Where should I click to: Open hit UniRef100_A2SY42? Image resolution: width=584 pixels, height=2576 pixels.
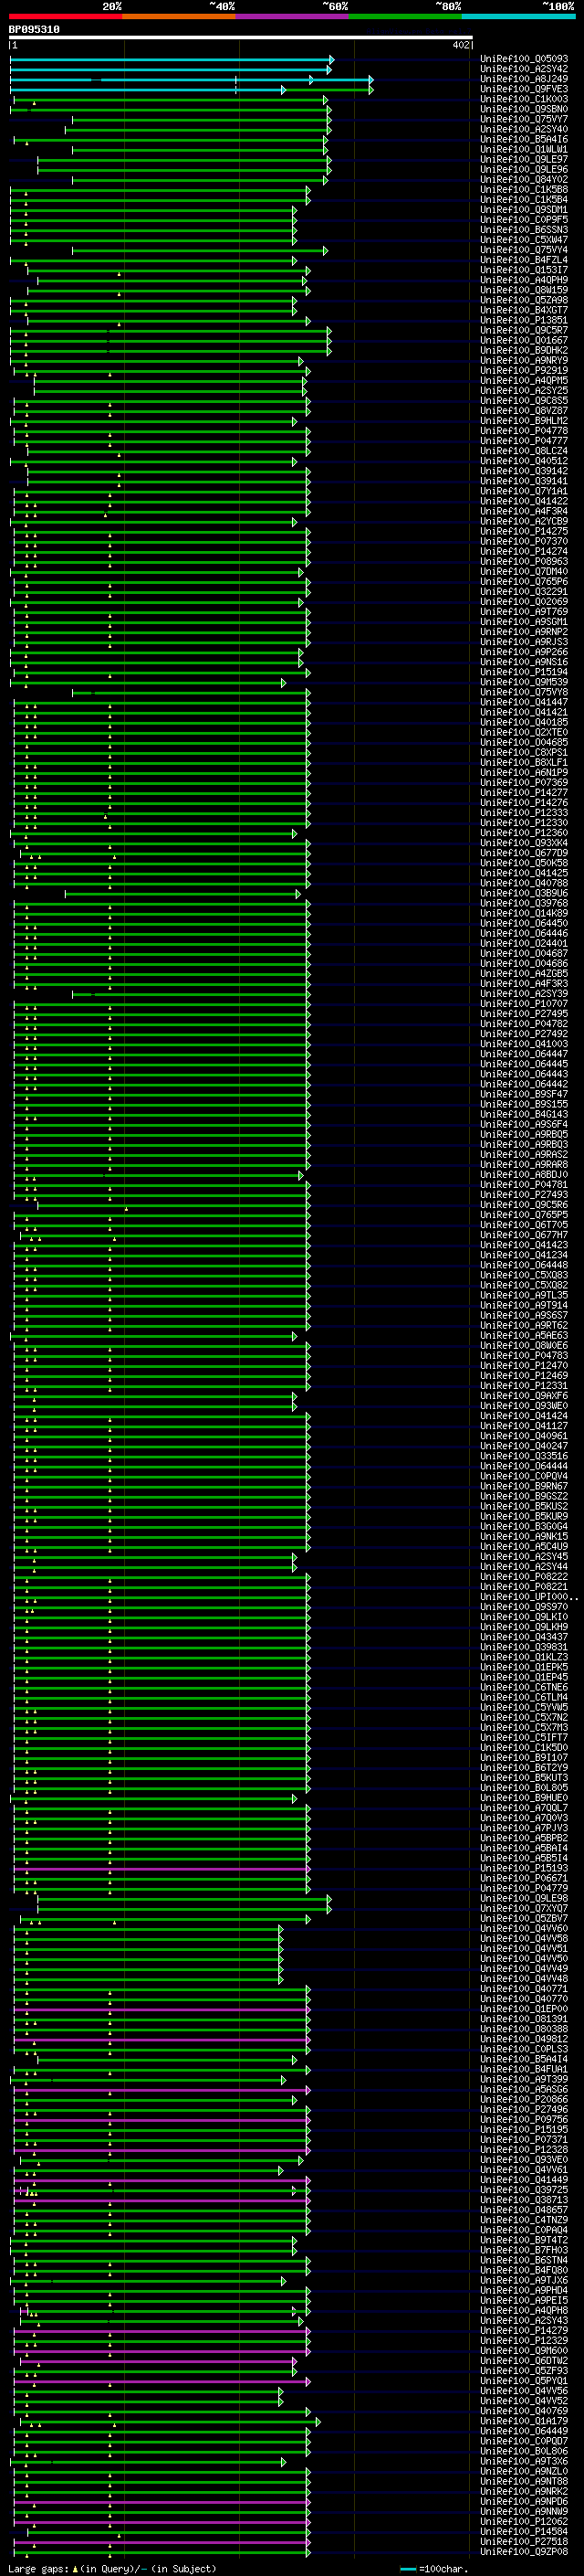pos(524,69)
